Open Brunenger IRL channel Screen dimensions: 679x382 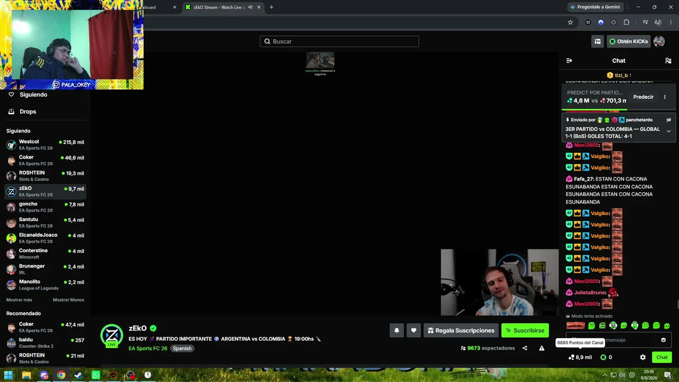pos(45,269)
